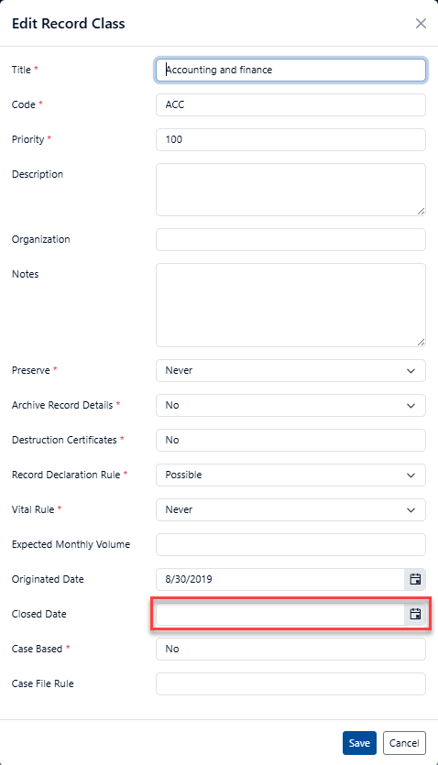
Task: Select the Code field containing ACC
Action: point(290,104)
